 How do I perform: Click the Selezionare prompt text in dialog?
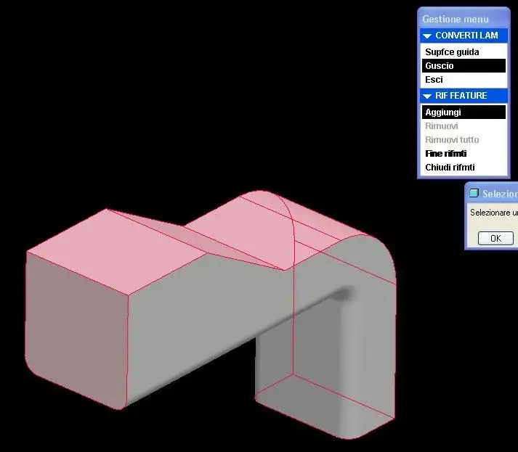coord(494,213)
